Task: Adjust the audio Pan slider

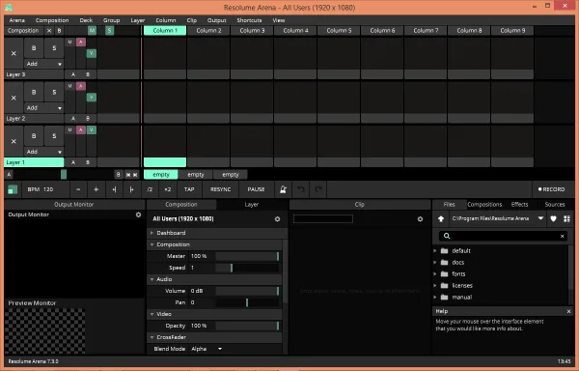Action: (x=247, y=302)
